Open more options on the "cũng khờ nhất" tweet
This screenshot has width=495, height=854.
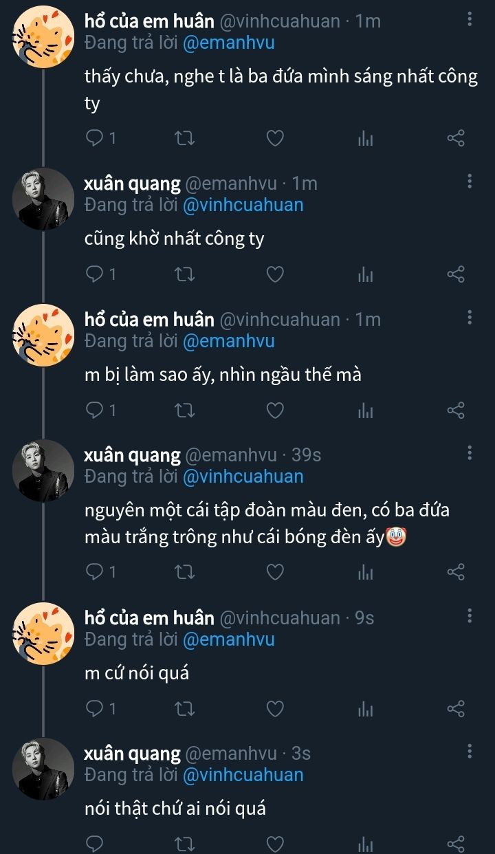point(470,182)
